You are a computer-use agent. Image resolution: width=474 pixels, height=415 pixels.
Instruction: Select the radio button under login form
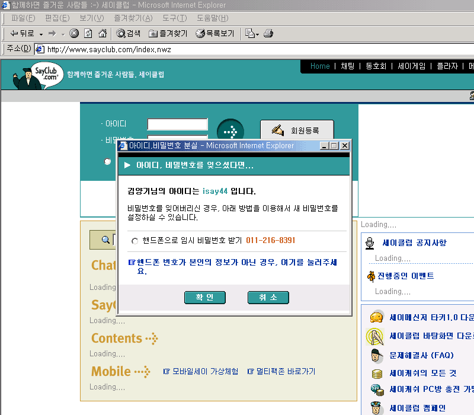point(107,161)
